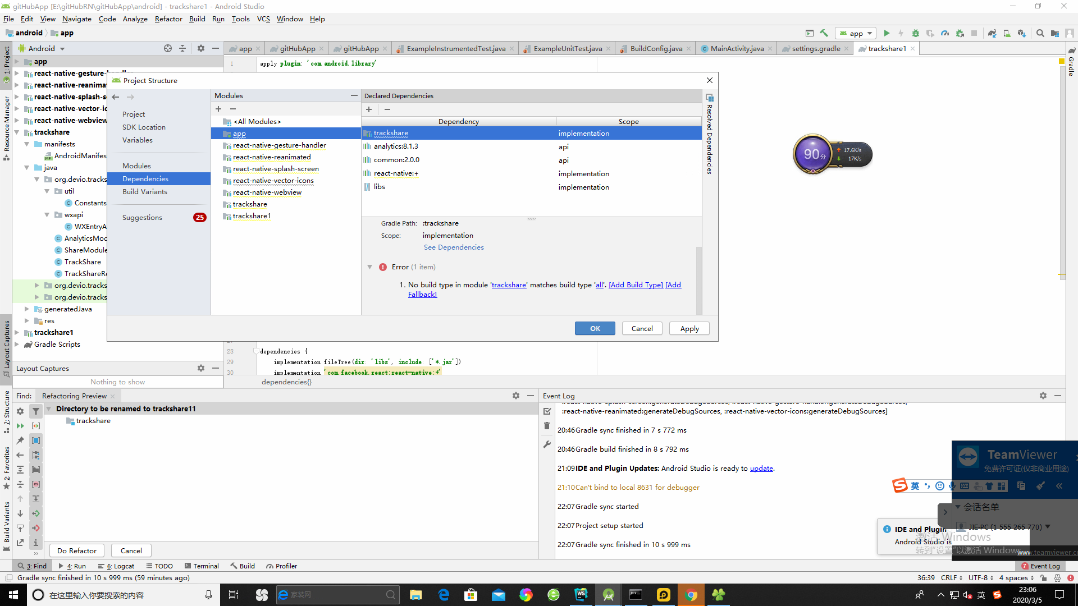The height and width of the screenshot is (606, 1078).
Task: Click the Profile app gauge icon
Action: click(945, 33)
